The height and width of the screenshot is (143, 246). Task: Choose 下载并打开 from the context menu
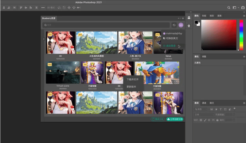point(133,80)
